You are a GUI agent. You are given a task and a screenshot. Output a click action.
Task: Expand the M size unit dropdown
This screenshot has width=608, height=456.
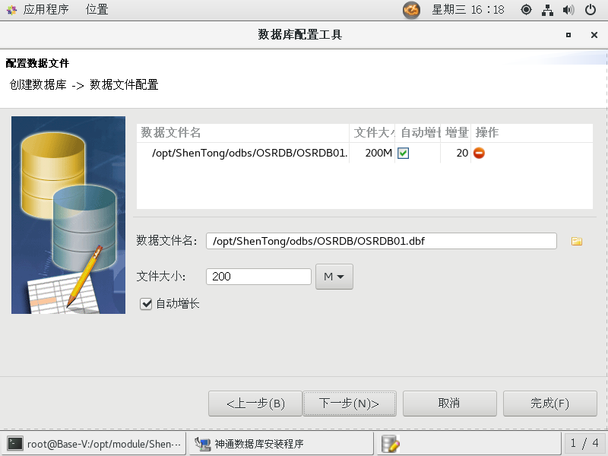(334, 277)
